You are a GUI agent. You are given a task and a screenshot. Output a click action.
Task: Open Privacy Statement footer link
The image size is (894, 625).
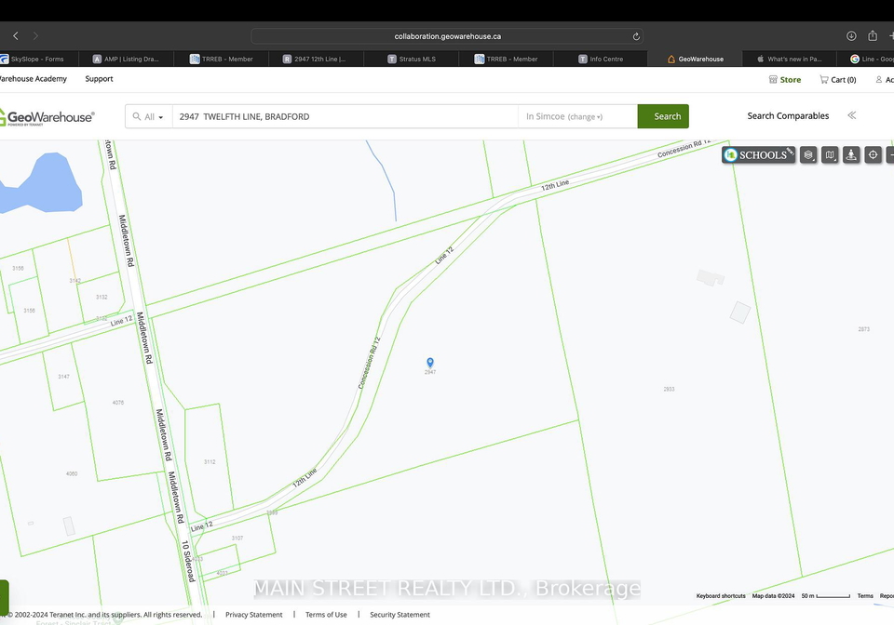253,615
